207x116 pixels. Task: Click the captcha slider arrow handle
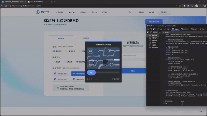point(91,73)
